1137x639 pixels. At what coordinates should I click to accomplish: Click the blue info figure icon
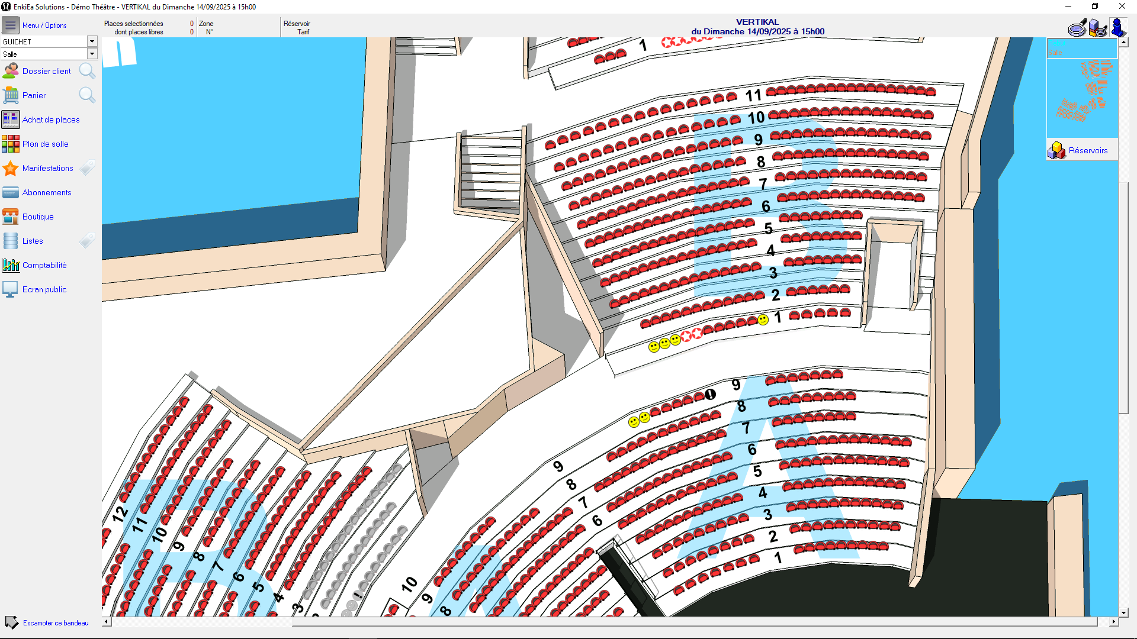tap(1117, 28)
